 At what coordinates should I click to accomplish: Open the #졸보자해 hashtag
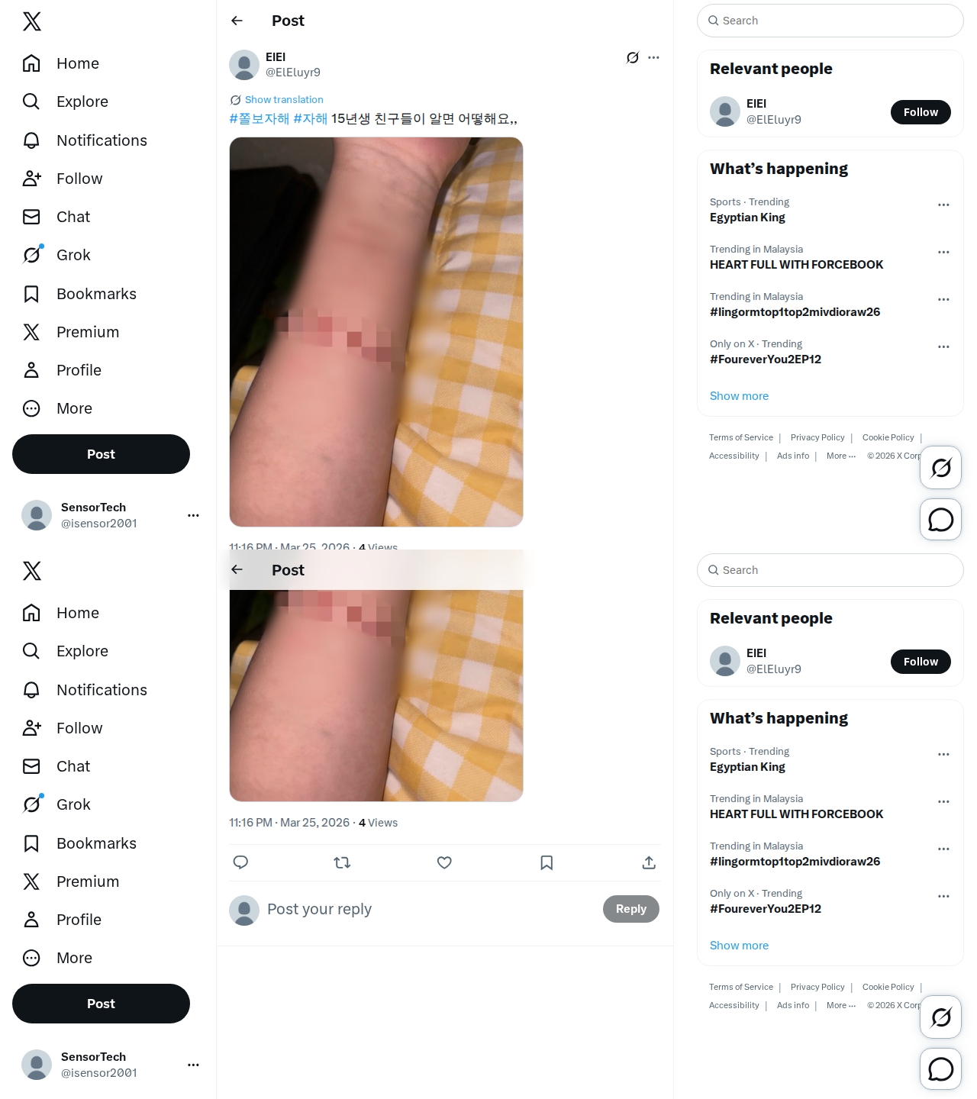click(x=260, y=118)
